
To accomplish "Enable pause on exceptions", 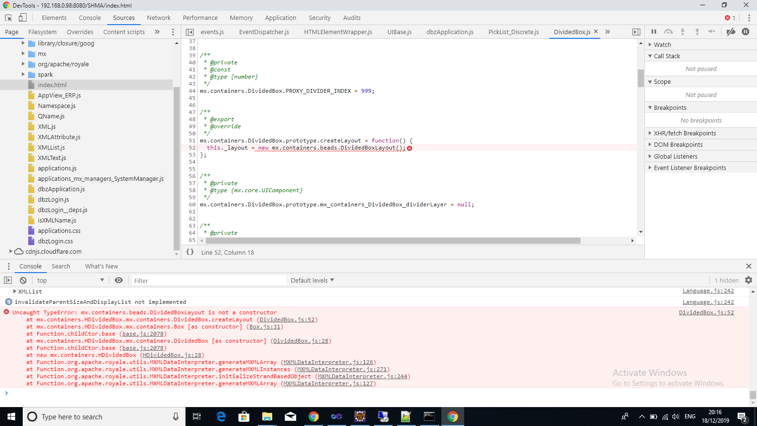I will point(746,32).
